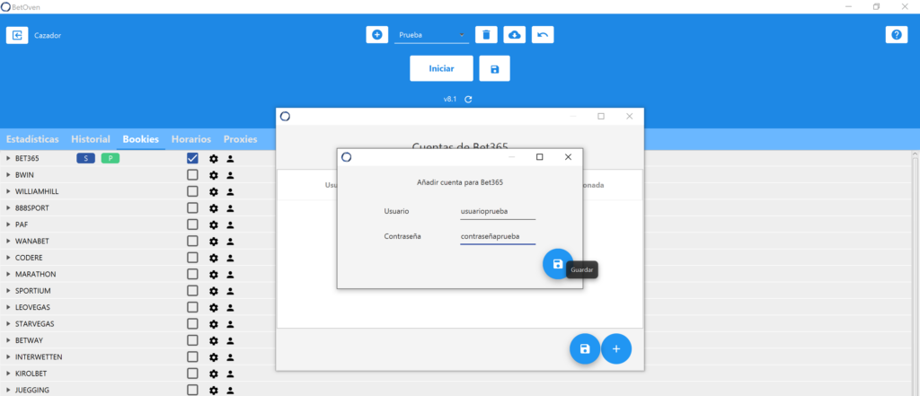
Task: Open LEOVEGAS accounts person icon
Action: tap(231, 307)
